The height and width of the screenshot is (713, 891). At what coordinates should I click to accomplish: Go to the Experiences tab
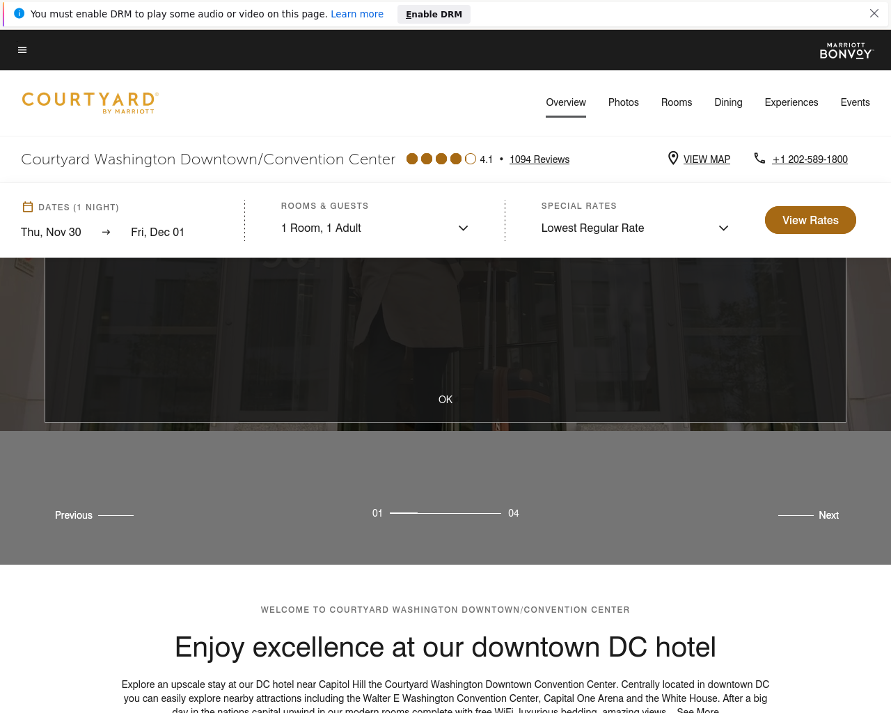[x=791, y=102]
